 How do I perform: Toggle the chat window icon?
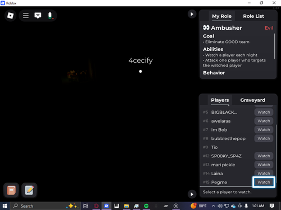click(38, 16)
